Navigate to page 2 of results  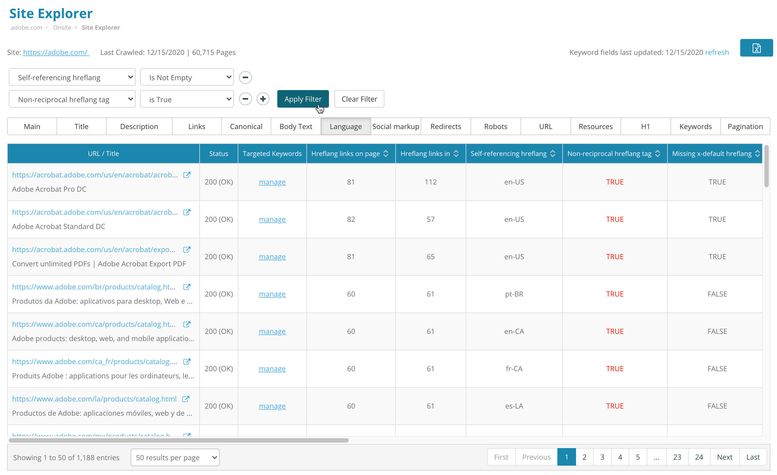pyautogui.click(x=585, y=457)
